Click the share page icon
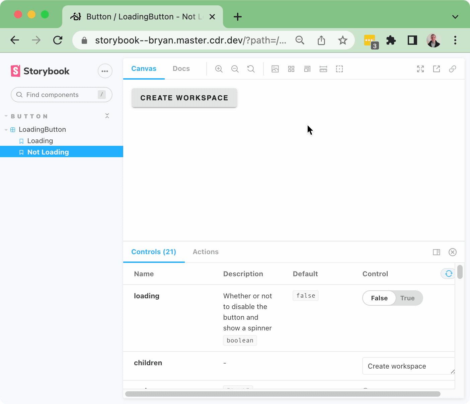The image size is (470, 404). (321, 40)
